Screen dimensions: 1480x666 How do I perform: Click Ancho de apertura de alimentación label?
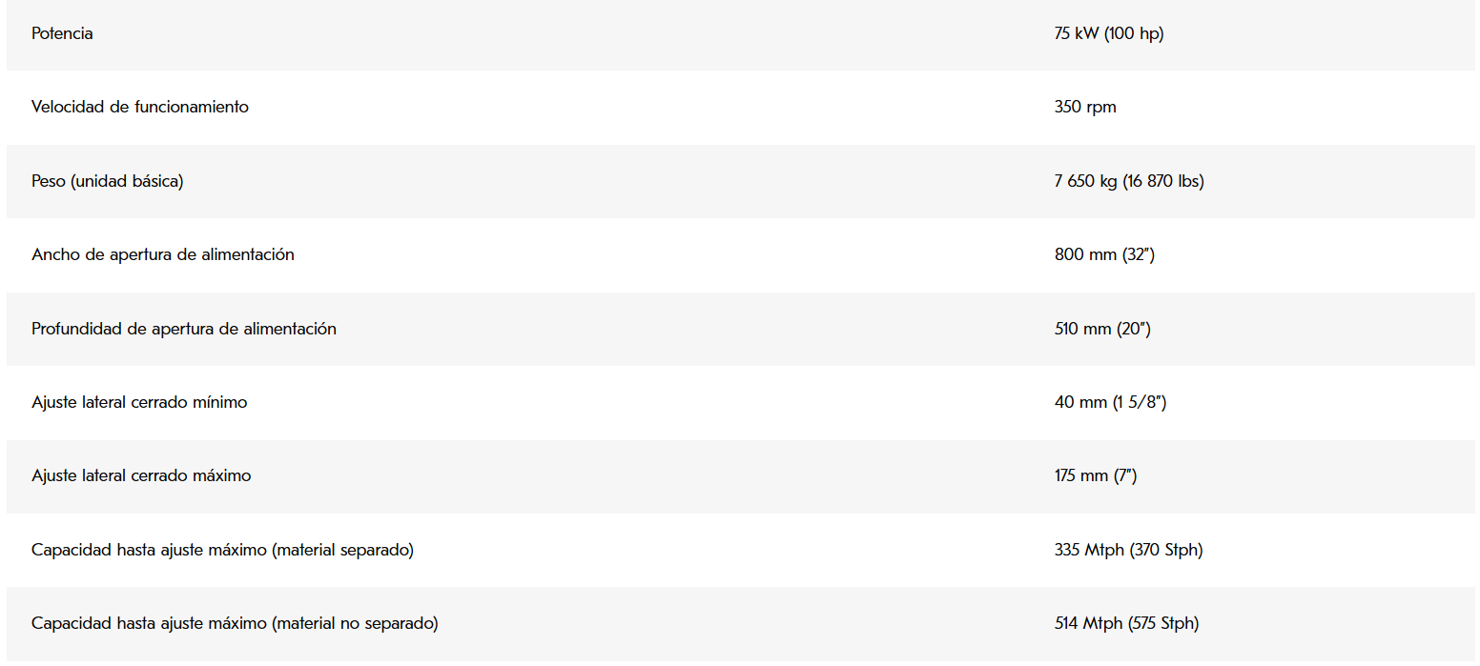(163, 254)
